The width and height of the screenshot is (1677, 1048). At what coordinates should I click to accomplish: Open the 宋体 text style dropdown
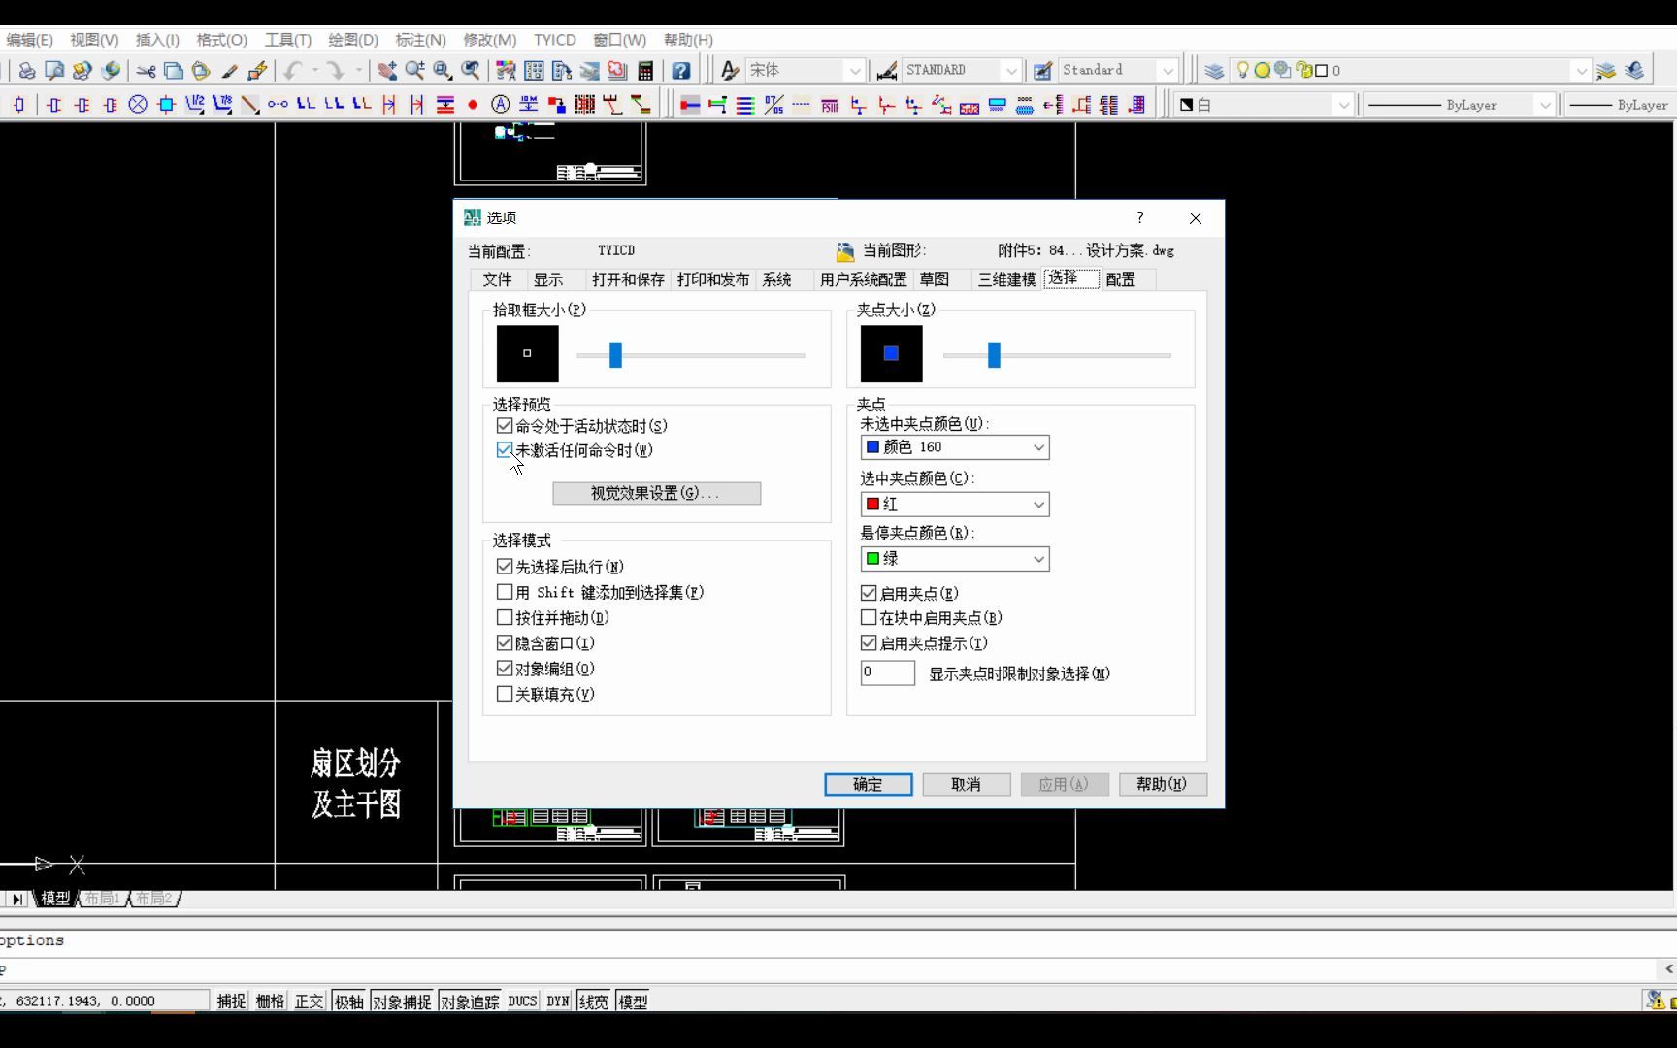coord(805,70)
